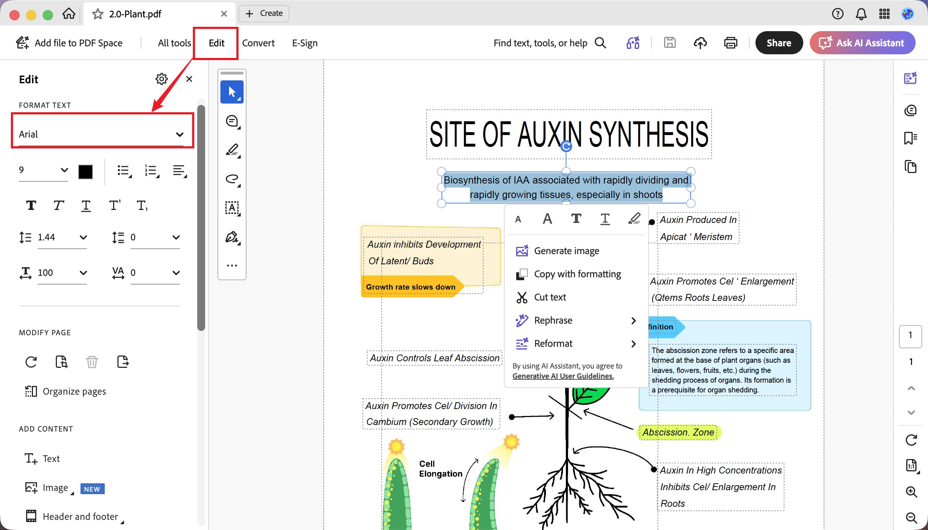Click the AI generative tools icon near search
This screenshot has height=530, width=928.
pos(633,43)
